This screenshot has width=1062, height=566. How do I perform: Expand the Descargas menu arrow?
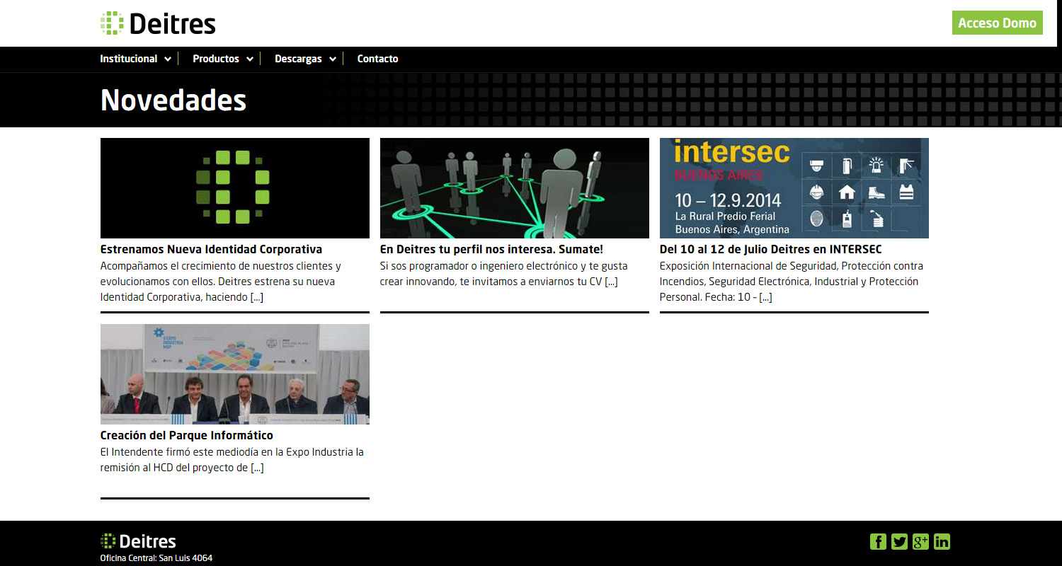[332, 59]
